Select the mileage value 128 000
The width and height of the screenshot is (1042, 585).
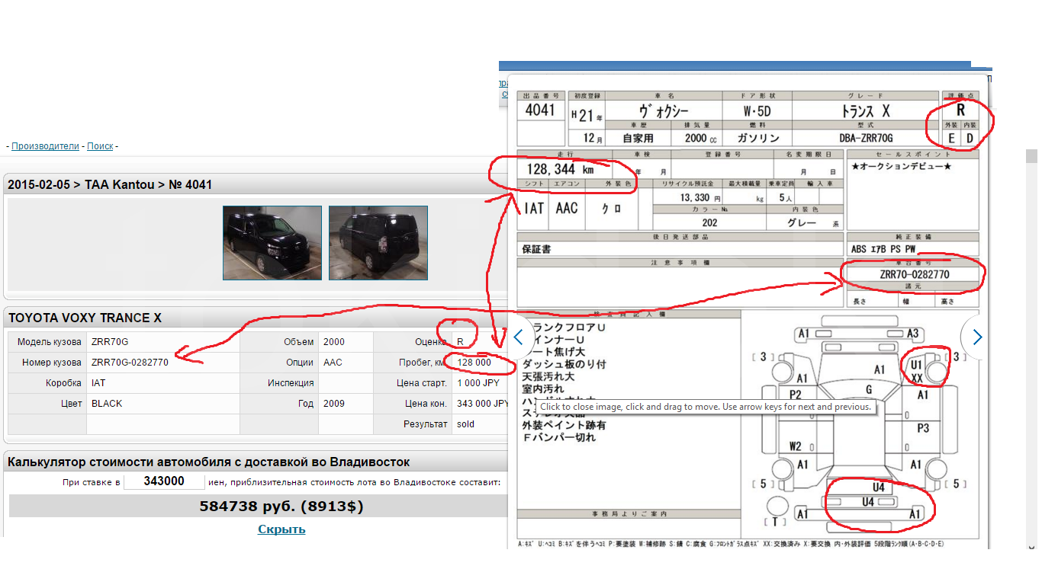pos(474,363)
